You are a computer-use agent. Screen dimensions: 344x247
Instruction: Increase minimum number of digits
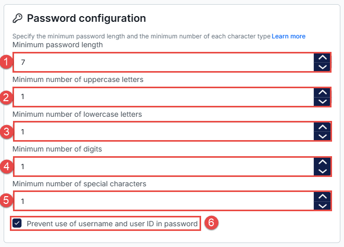click(323, 161)
